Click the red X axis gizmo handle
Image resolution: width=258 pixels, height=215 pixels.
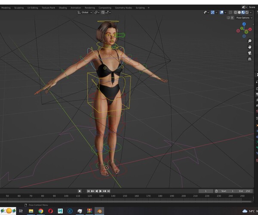pos(250,29)
